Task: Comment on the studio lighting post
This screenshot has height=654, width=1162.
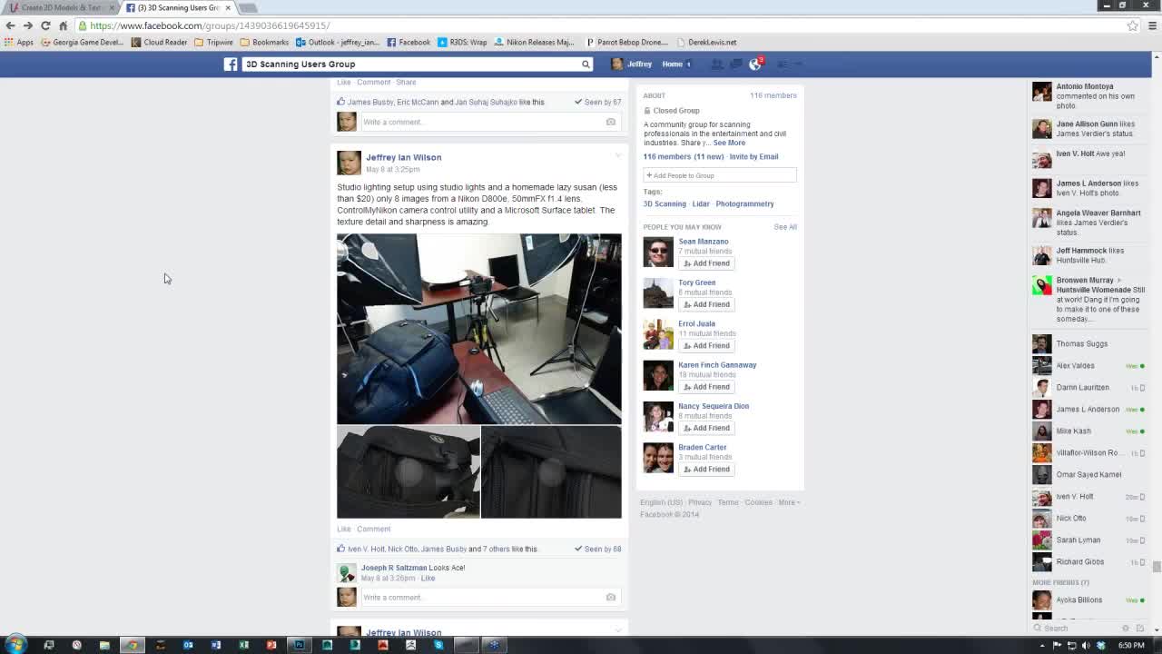Action: coord(373,529)
